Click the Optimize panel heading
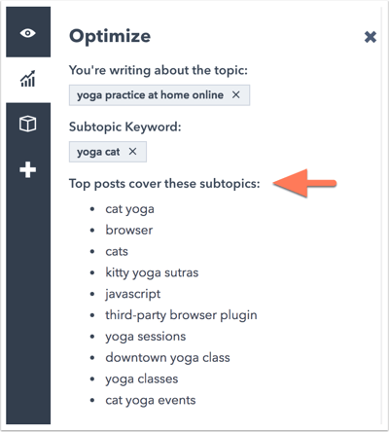 click(110, 36)
